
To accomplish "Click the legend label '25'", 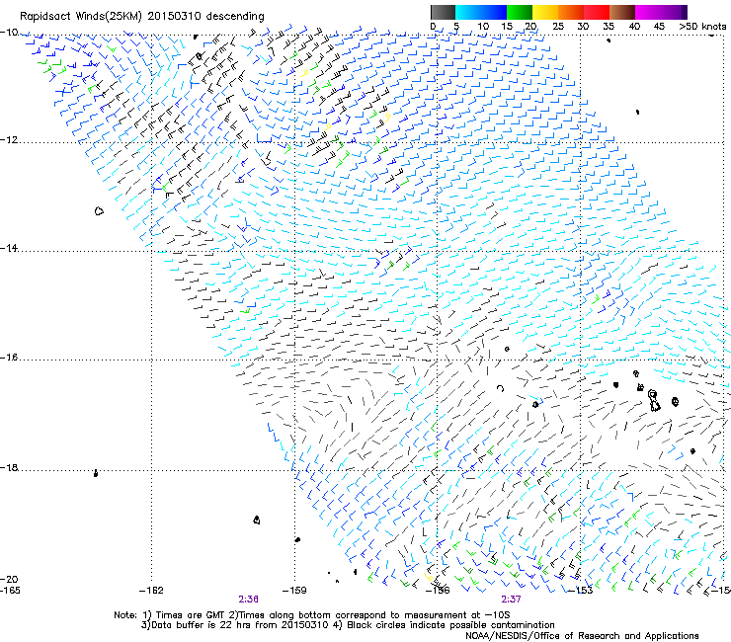I will [558, 27].
